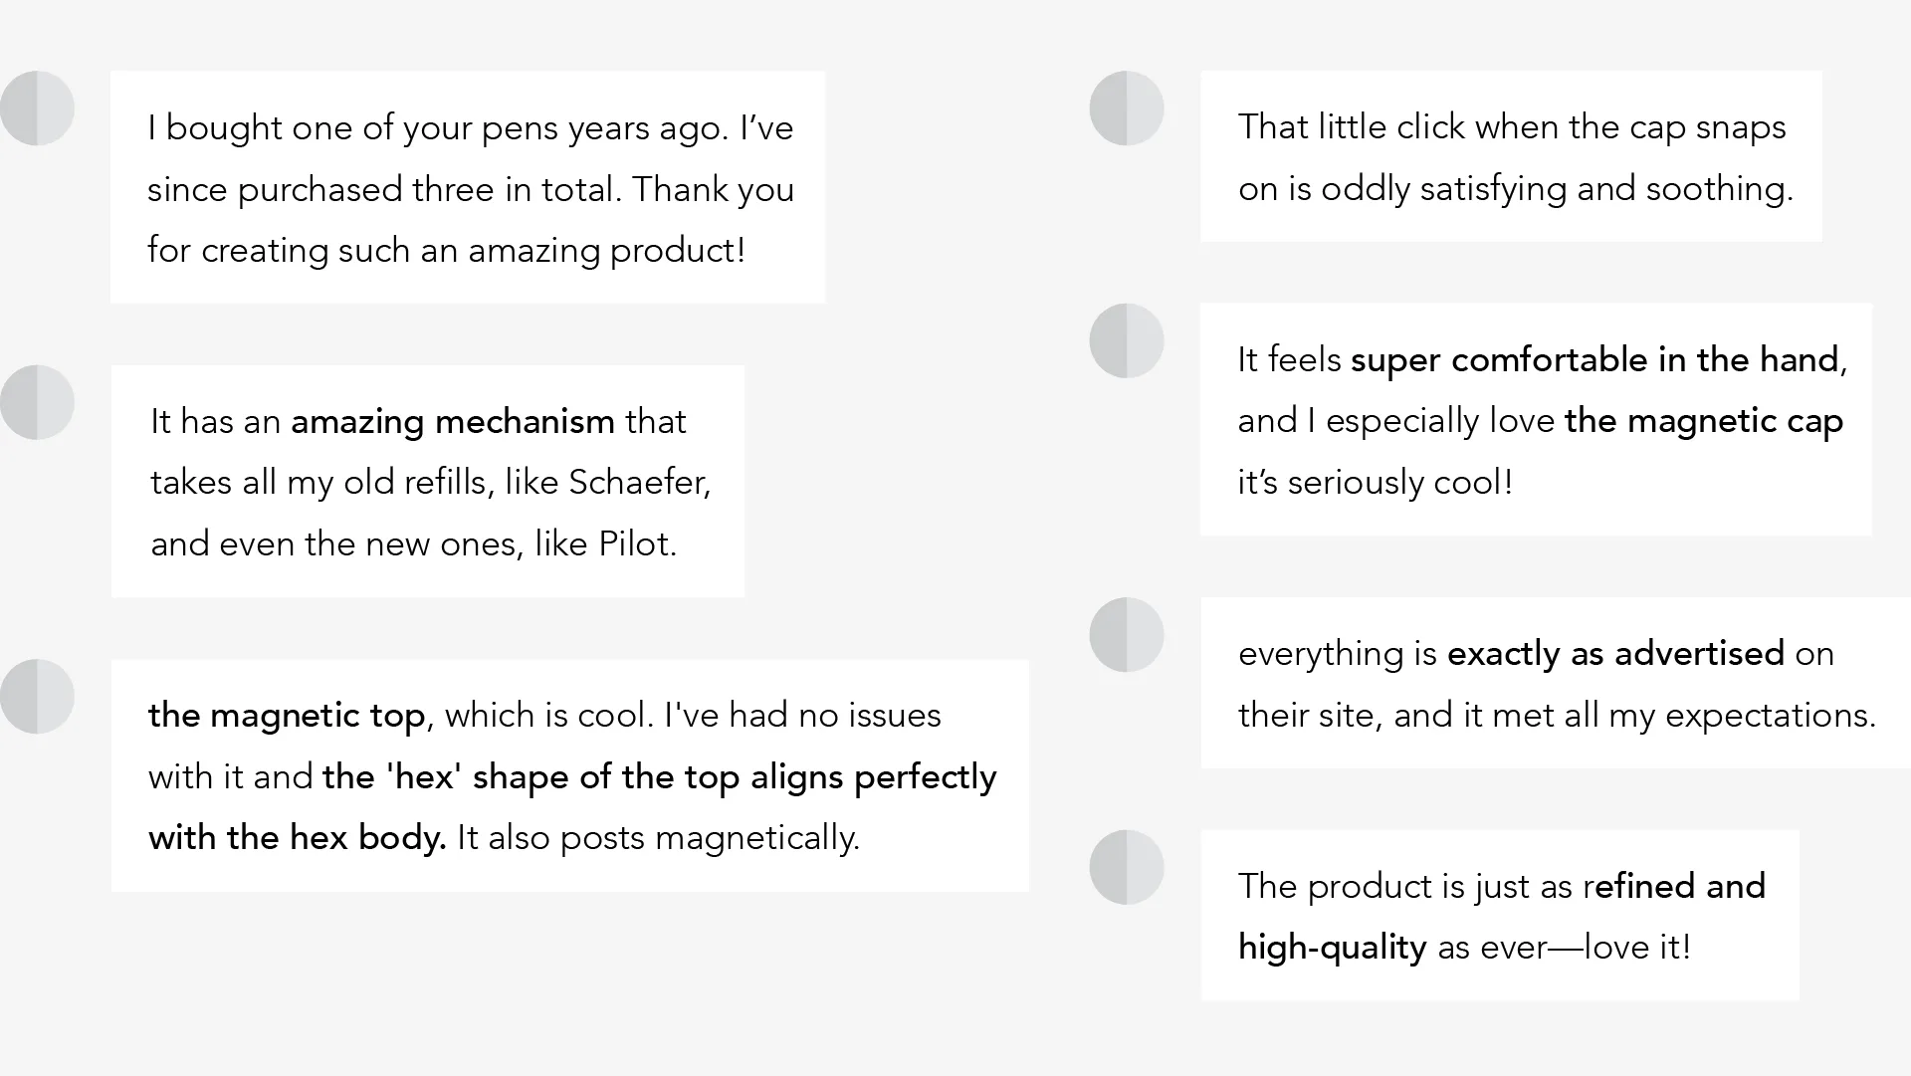Click the bold 'amazing mechanism' phrase
This screenshot has width=1911, height=1076.
(x=453, y=422)
